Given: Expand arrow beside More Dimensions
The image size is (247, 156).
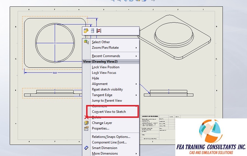Looking at the screenshot, I should pos(136,153).
